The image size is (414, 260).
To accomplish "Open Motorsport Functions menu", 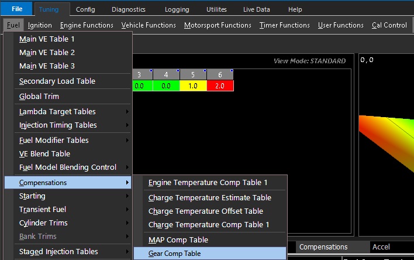I will tap(218, 25).
